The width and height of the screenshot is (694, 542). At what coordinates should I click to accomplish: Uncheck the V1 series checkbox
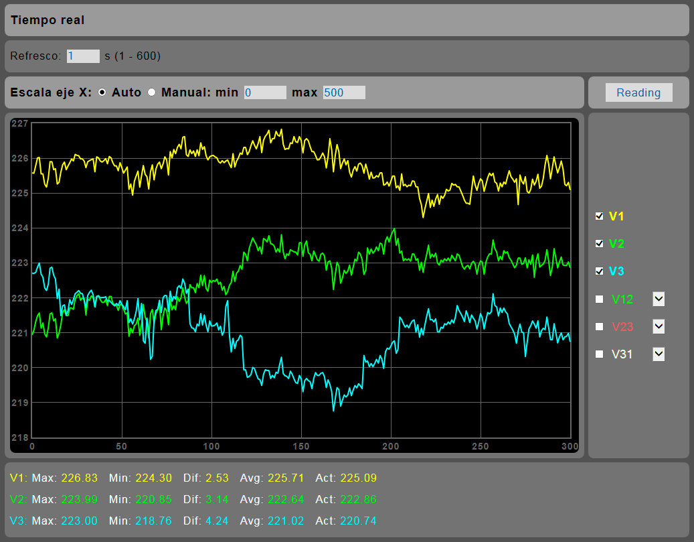tap(599, 216)
